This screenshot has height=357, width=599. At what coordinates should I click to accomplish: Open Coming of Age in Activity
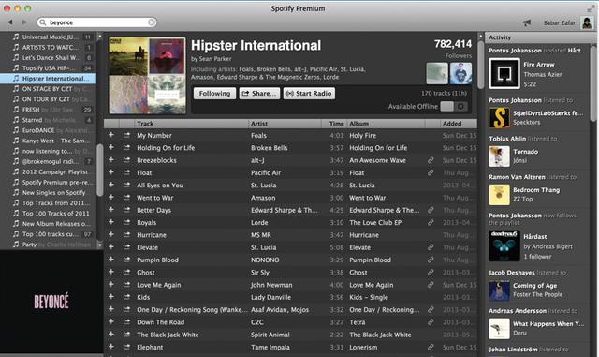tap(534, 286)
